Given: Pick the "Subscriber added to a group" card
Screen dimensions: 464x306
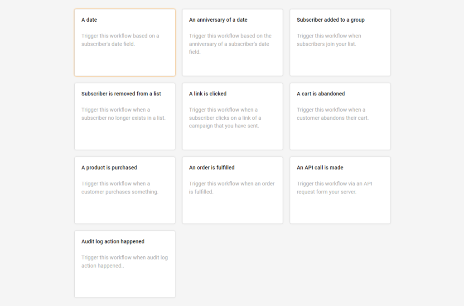Looking at the screenshot, I should pyautogui.click(x=340, y=42).
